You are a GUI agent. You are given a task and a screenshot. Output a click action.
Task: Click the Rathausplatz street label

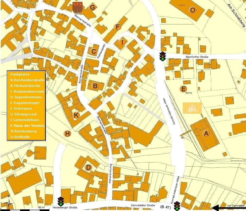click(103, 51)
